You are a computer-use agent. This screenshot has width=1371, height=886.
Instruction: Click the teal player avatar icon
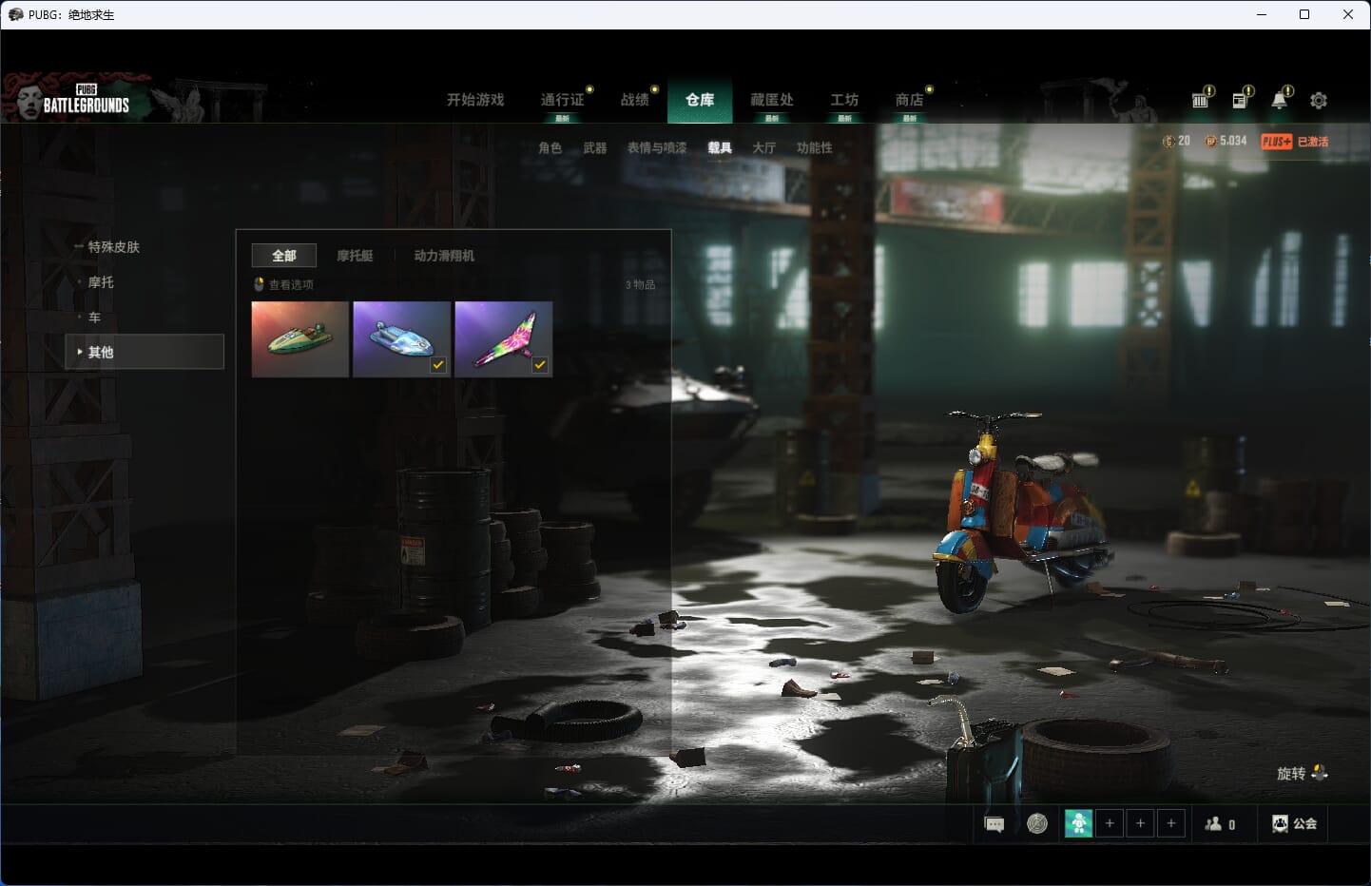pos(1078,823)
